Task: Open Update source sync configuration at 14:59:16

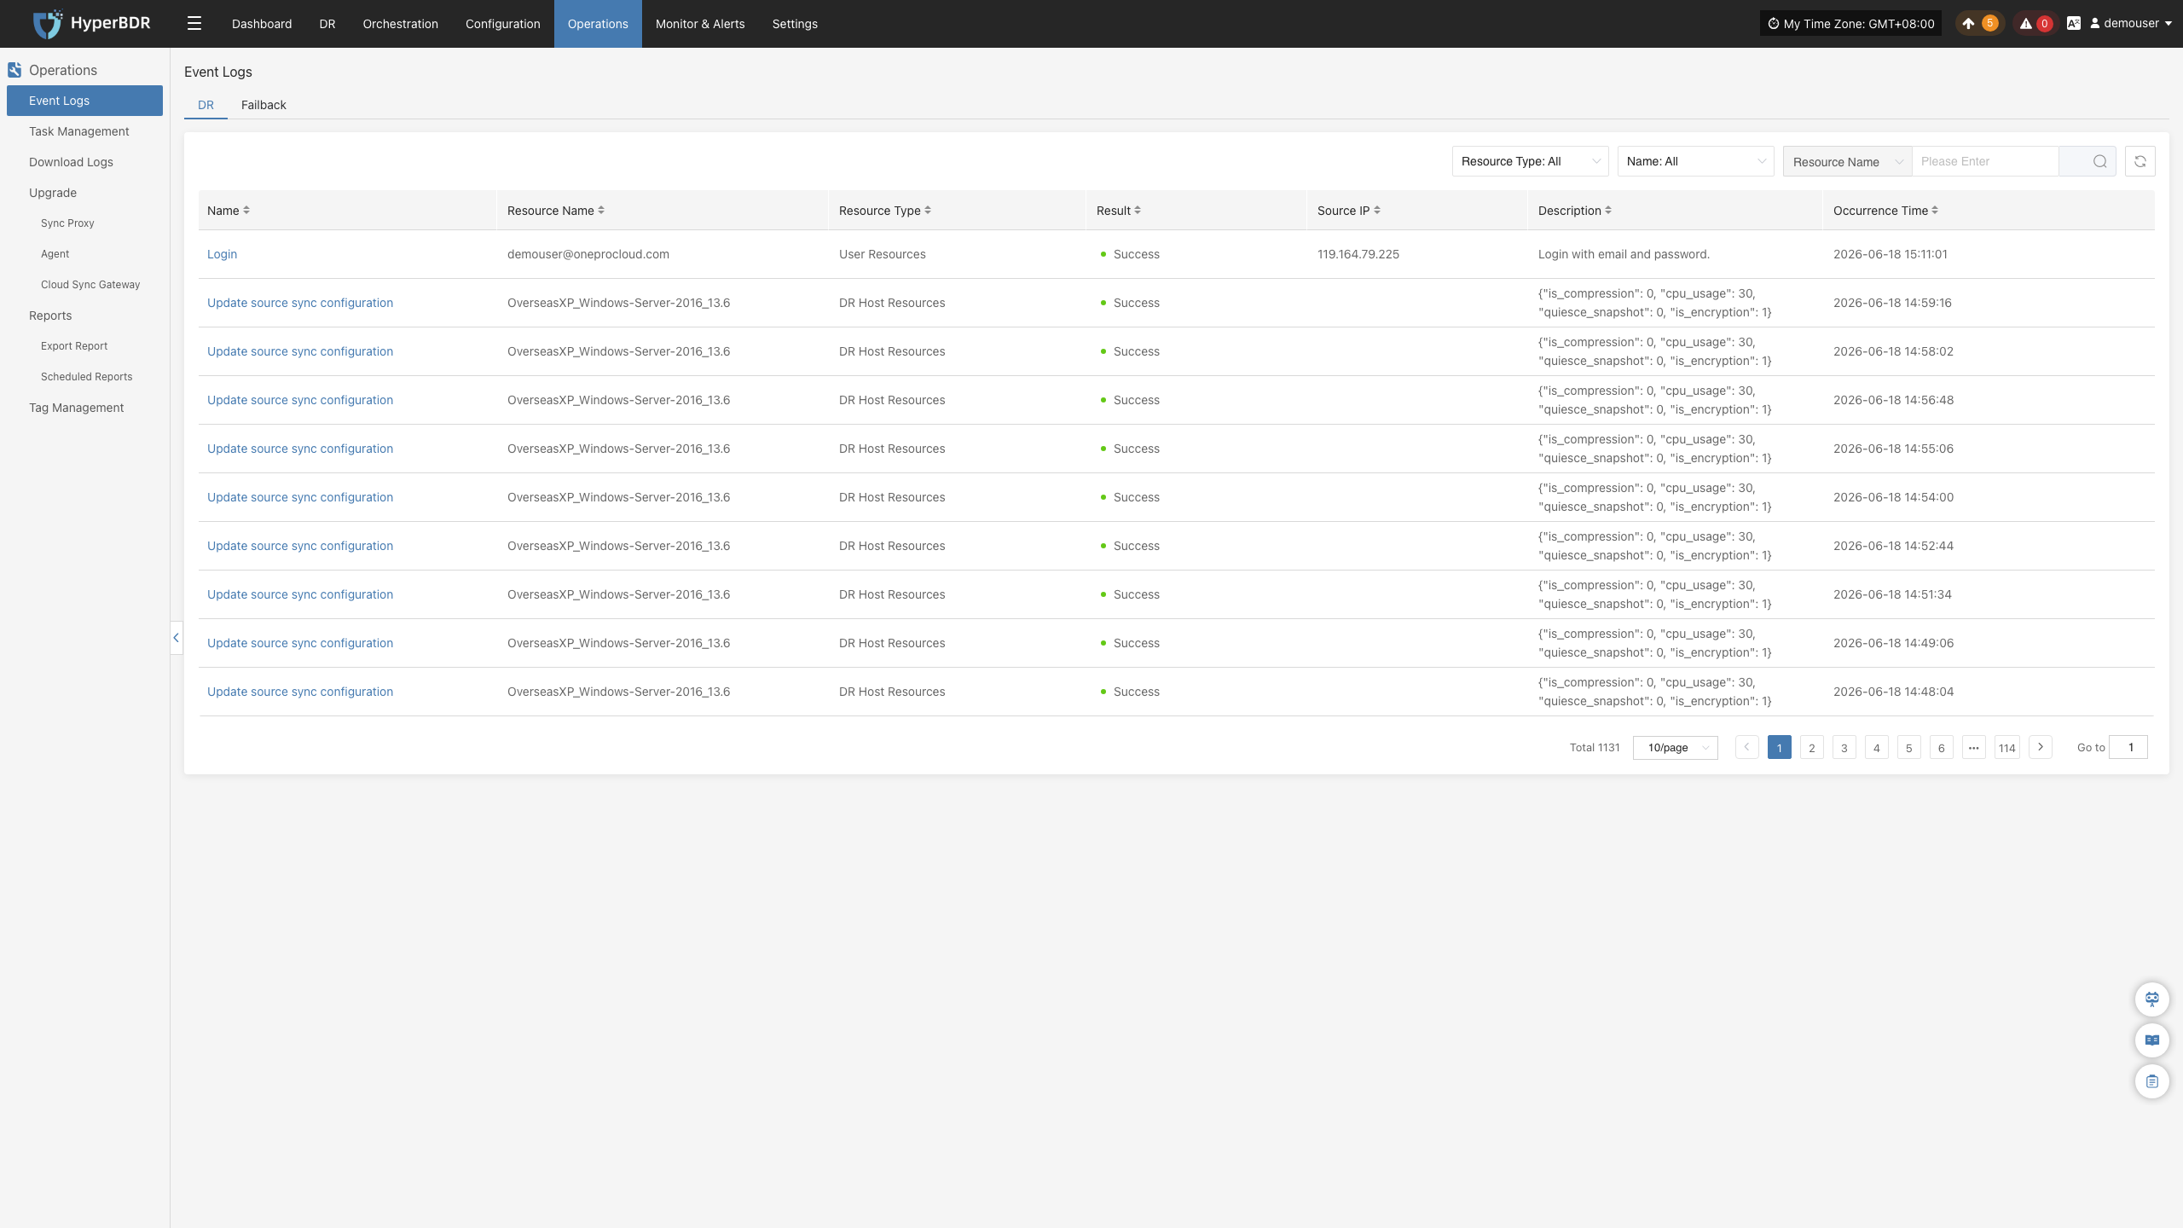Action: pyautogui.click(x=300, y=303)
